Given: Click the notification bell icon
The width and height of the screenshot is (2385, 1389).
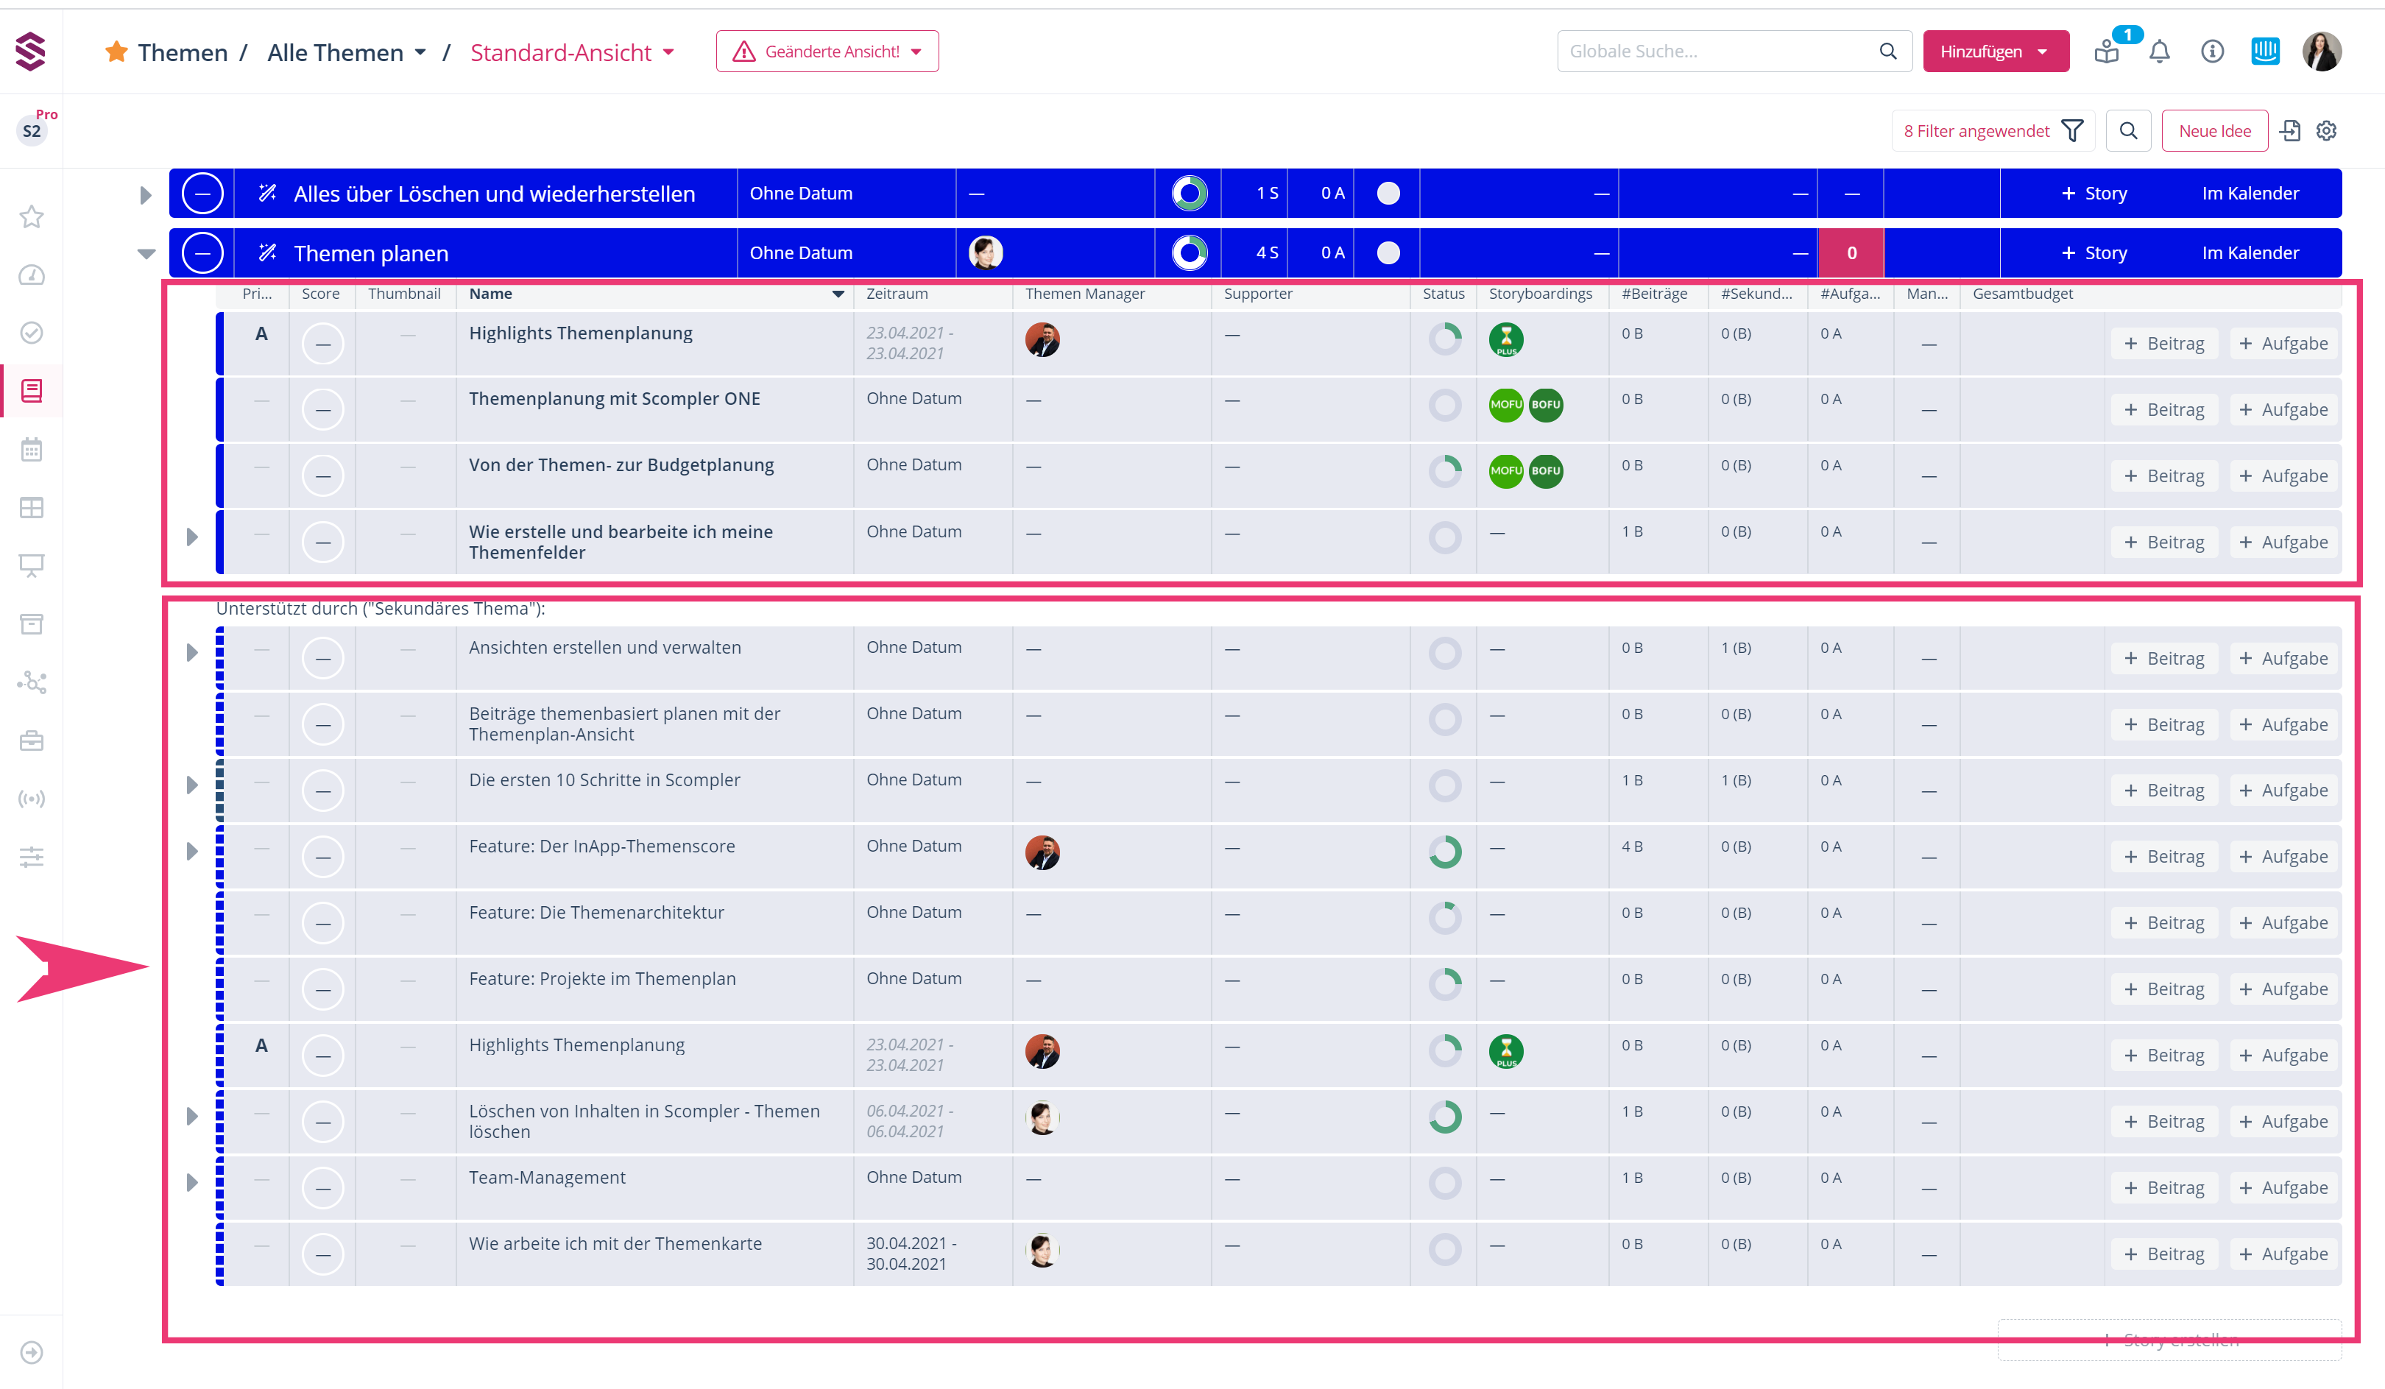Looking at the screenshot, I should 2159,51.
